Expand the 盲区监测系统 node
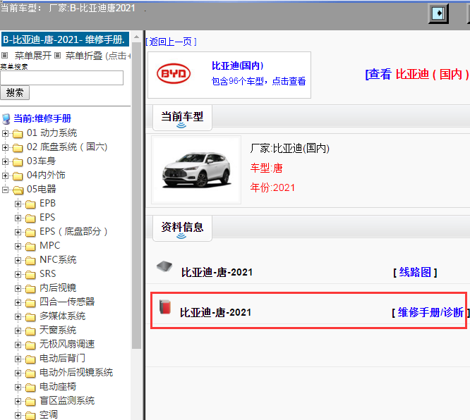 [x=18, y=401]
